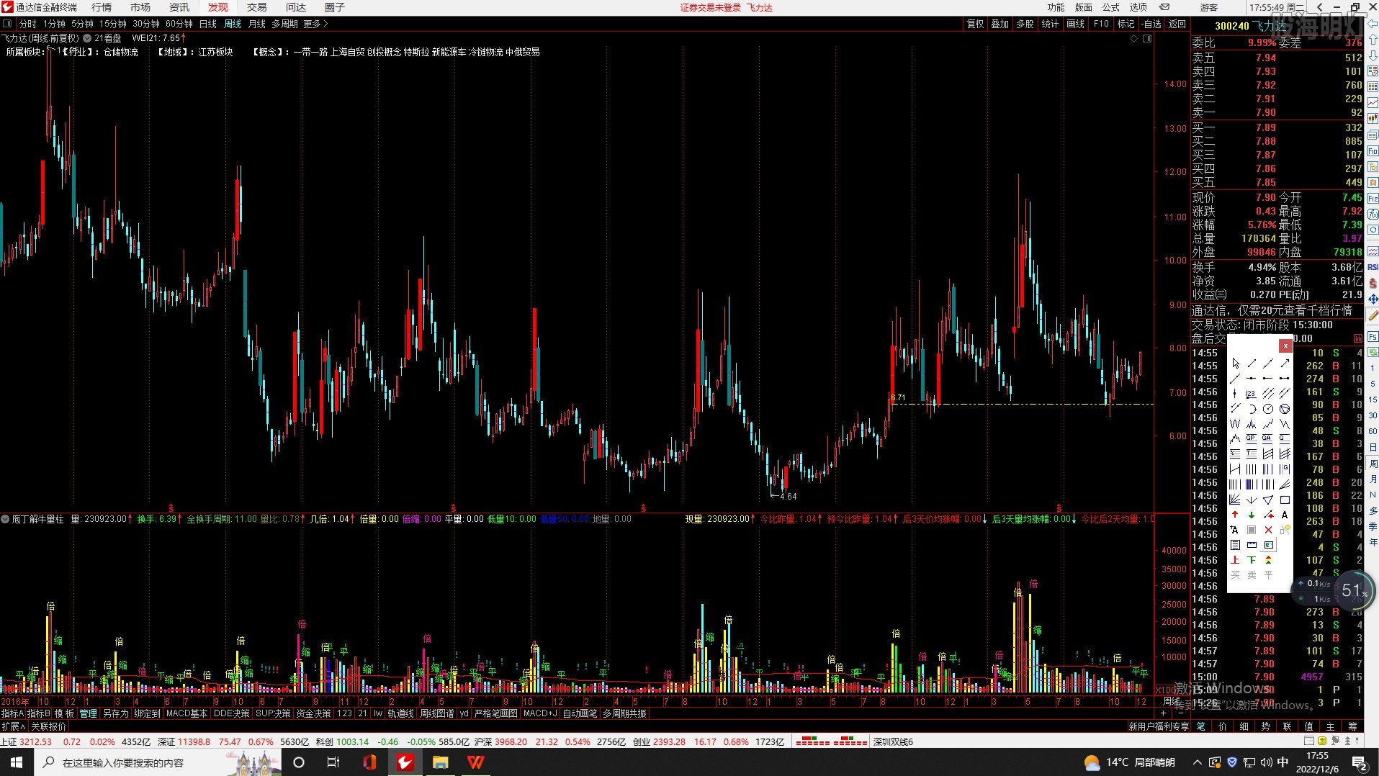Open the 交易 menu
This screenshot has width=1379, height=776.
tap(257, 7)
